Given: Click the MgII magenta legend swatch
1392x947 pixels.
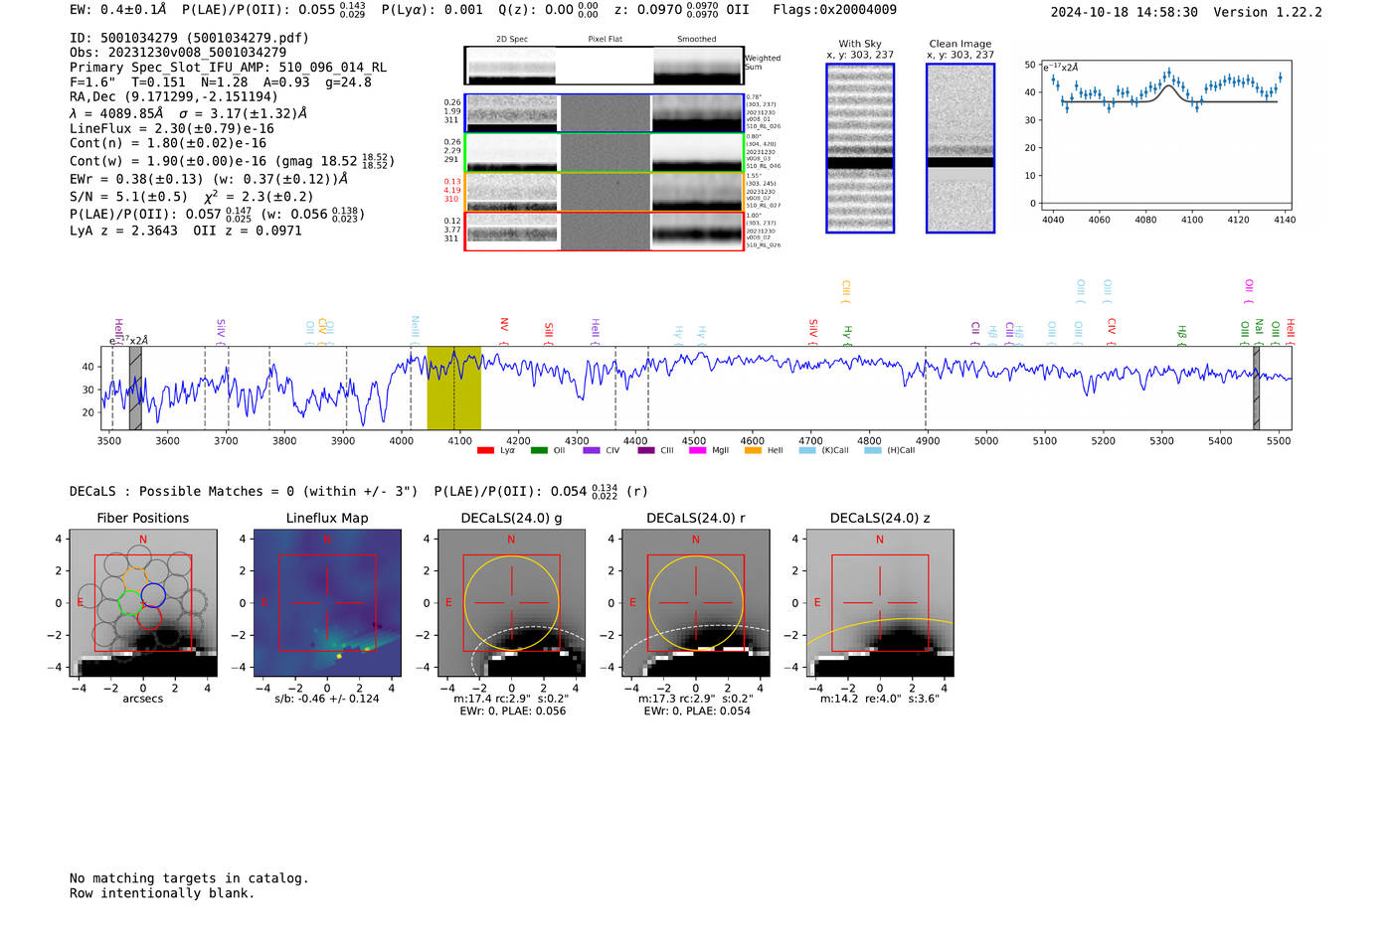Looking at the screenshot, I should click(697, 450).
